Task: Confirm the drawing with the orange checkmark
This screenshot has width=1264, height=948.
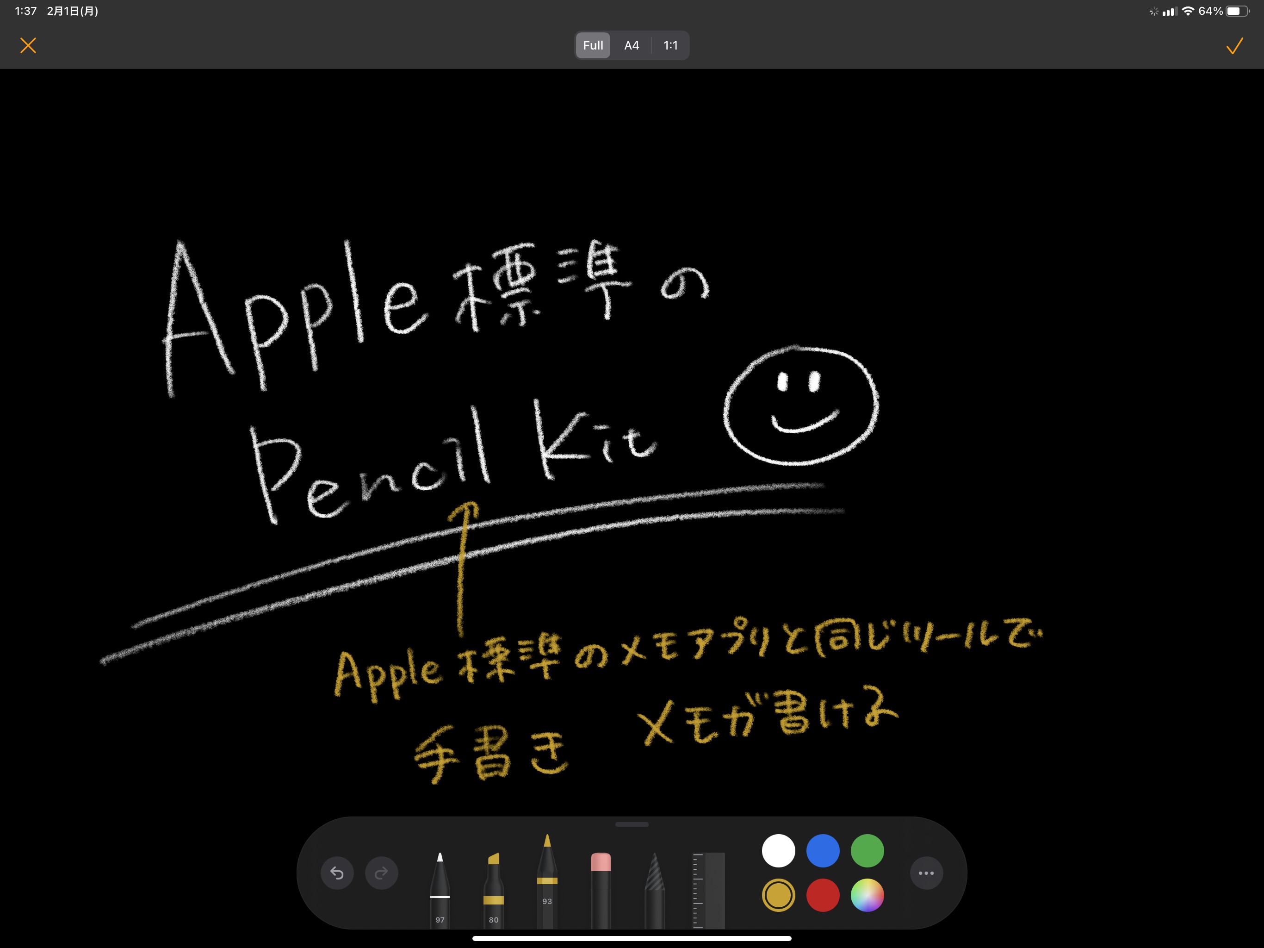Action: pyautogui.click(x=1234, y=46)
